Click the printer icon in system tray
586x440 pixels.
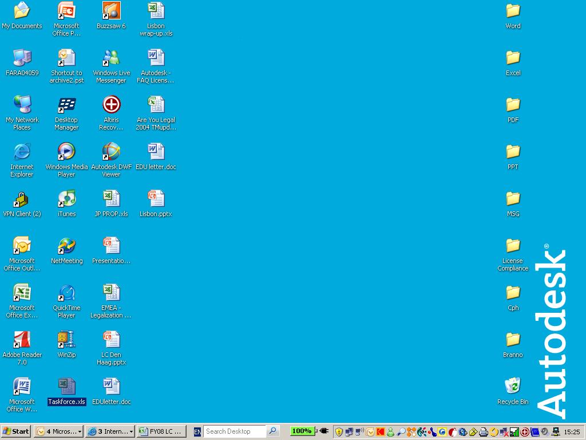(x=484, y=431)
